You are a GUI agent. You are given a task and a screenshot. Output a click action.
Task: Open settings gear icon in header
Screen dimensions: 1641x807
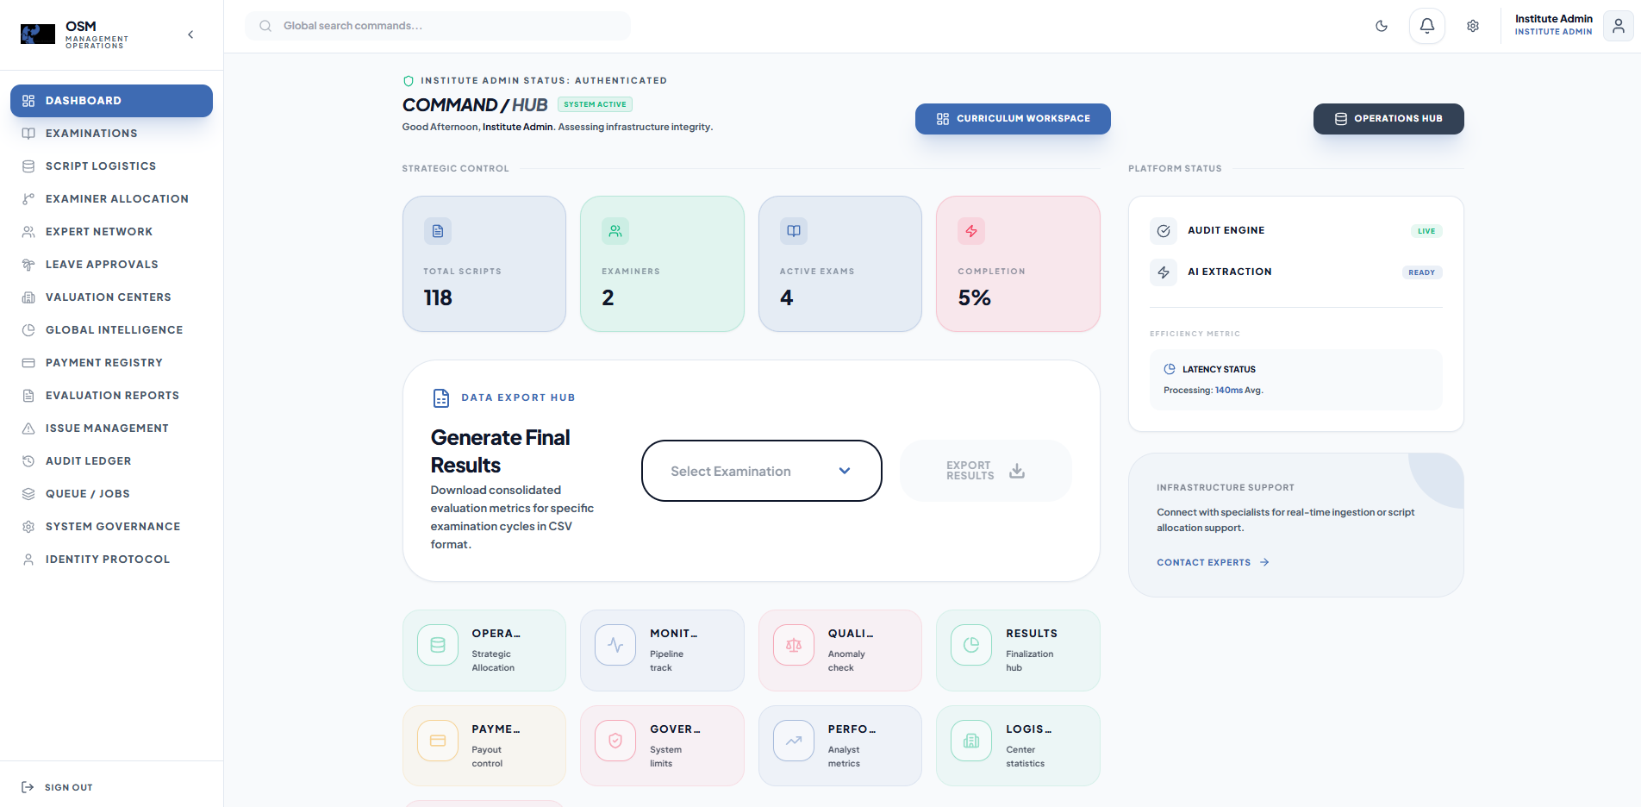click(1473, 26)
